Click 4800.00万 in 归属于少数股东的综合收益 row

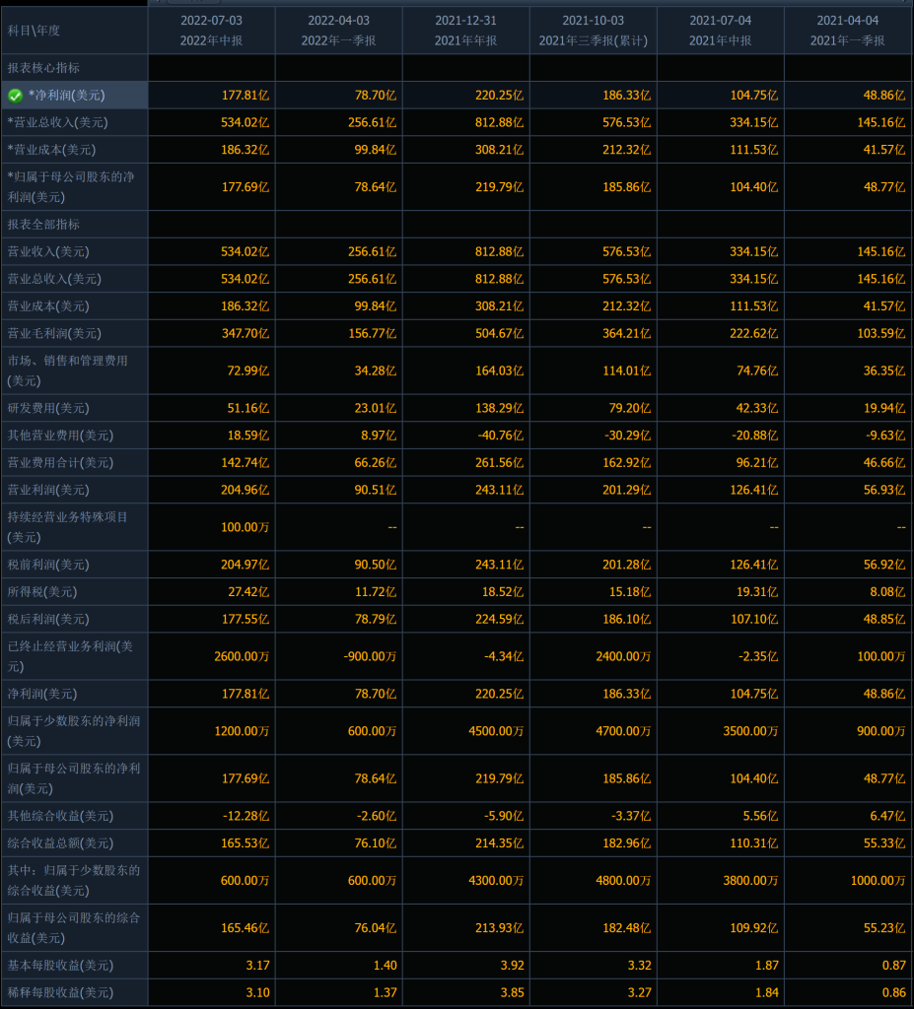623,880
